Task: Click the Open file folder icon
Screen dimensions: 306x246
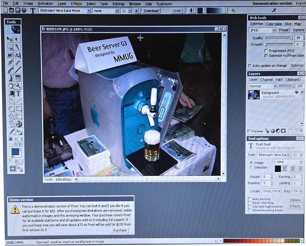Action: pyautogui.click(x=12, y=10)
